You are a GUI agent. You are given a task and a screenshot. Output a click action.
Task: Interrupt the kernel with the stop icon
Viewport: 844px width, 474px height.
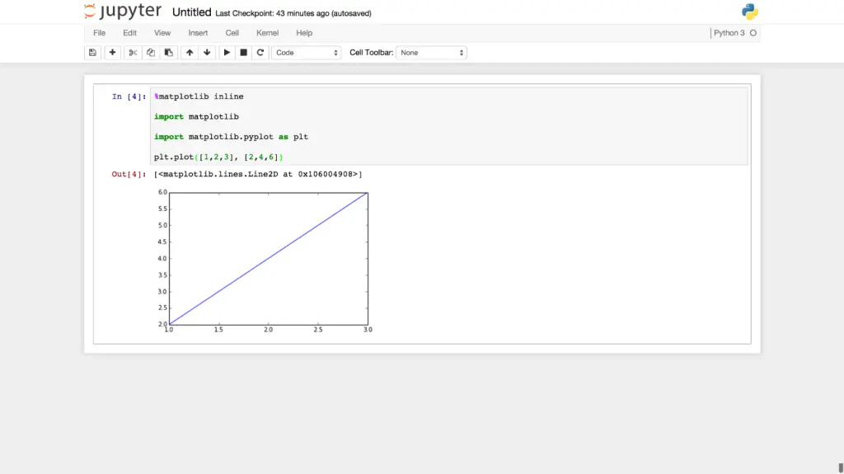(x=243, y=53)
